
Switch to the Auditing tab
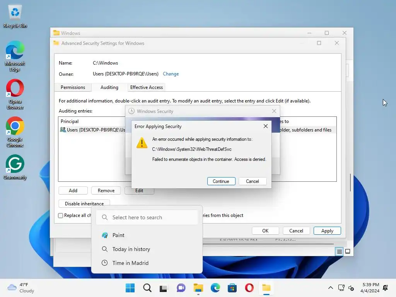pyautogui.click(x=109, y=87)
